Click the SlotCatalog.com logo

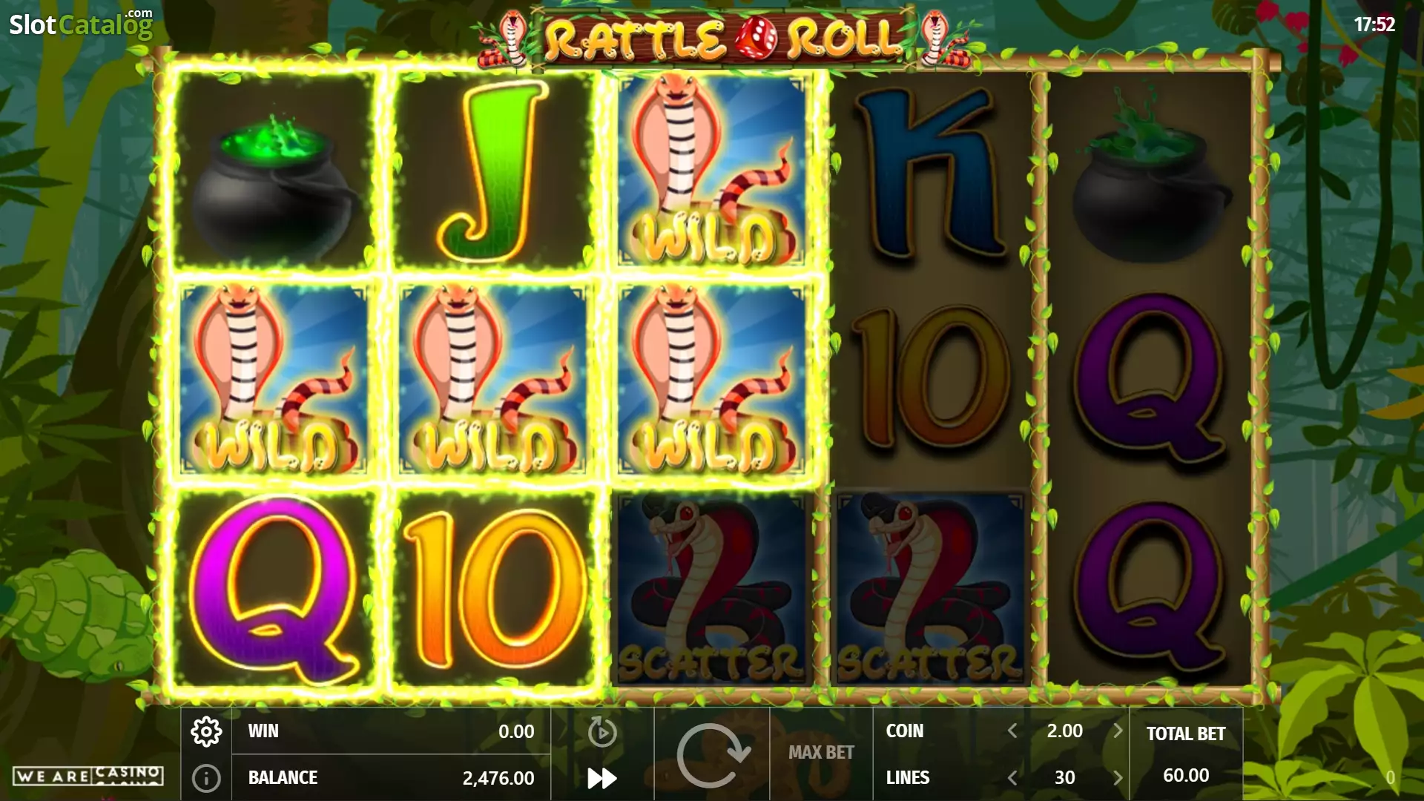tap(81, 24)
